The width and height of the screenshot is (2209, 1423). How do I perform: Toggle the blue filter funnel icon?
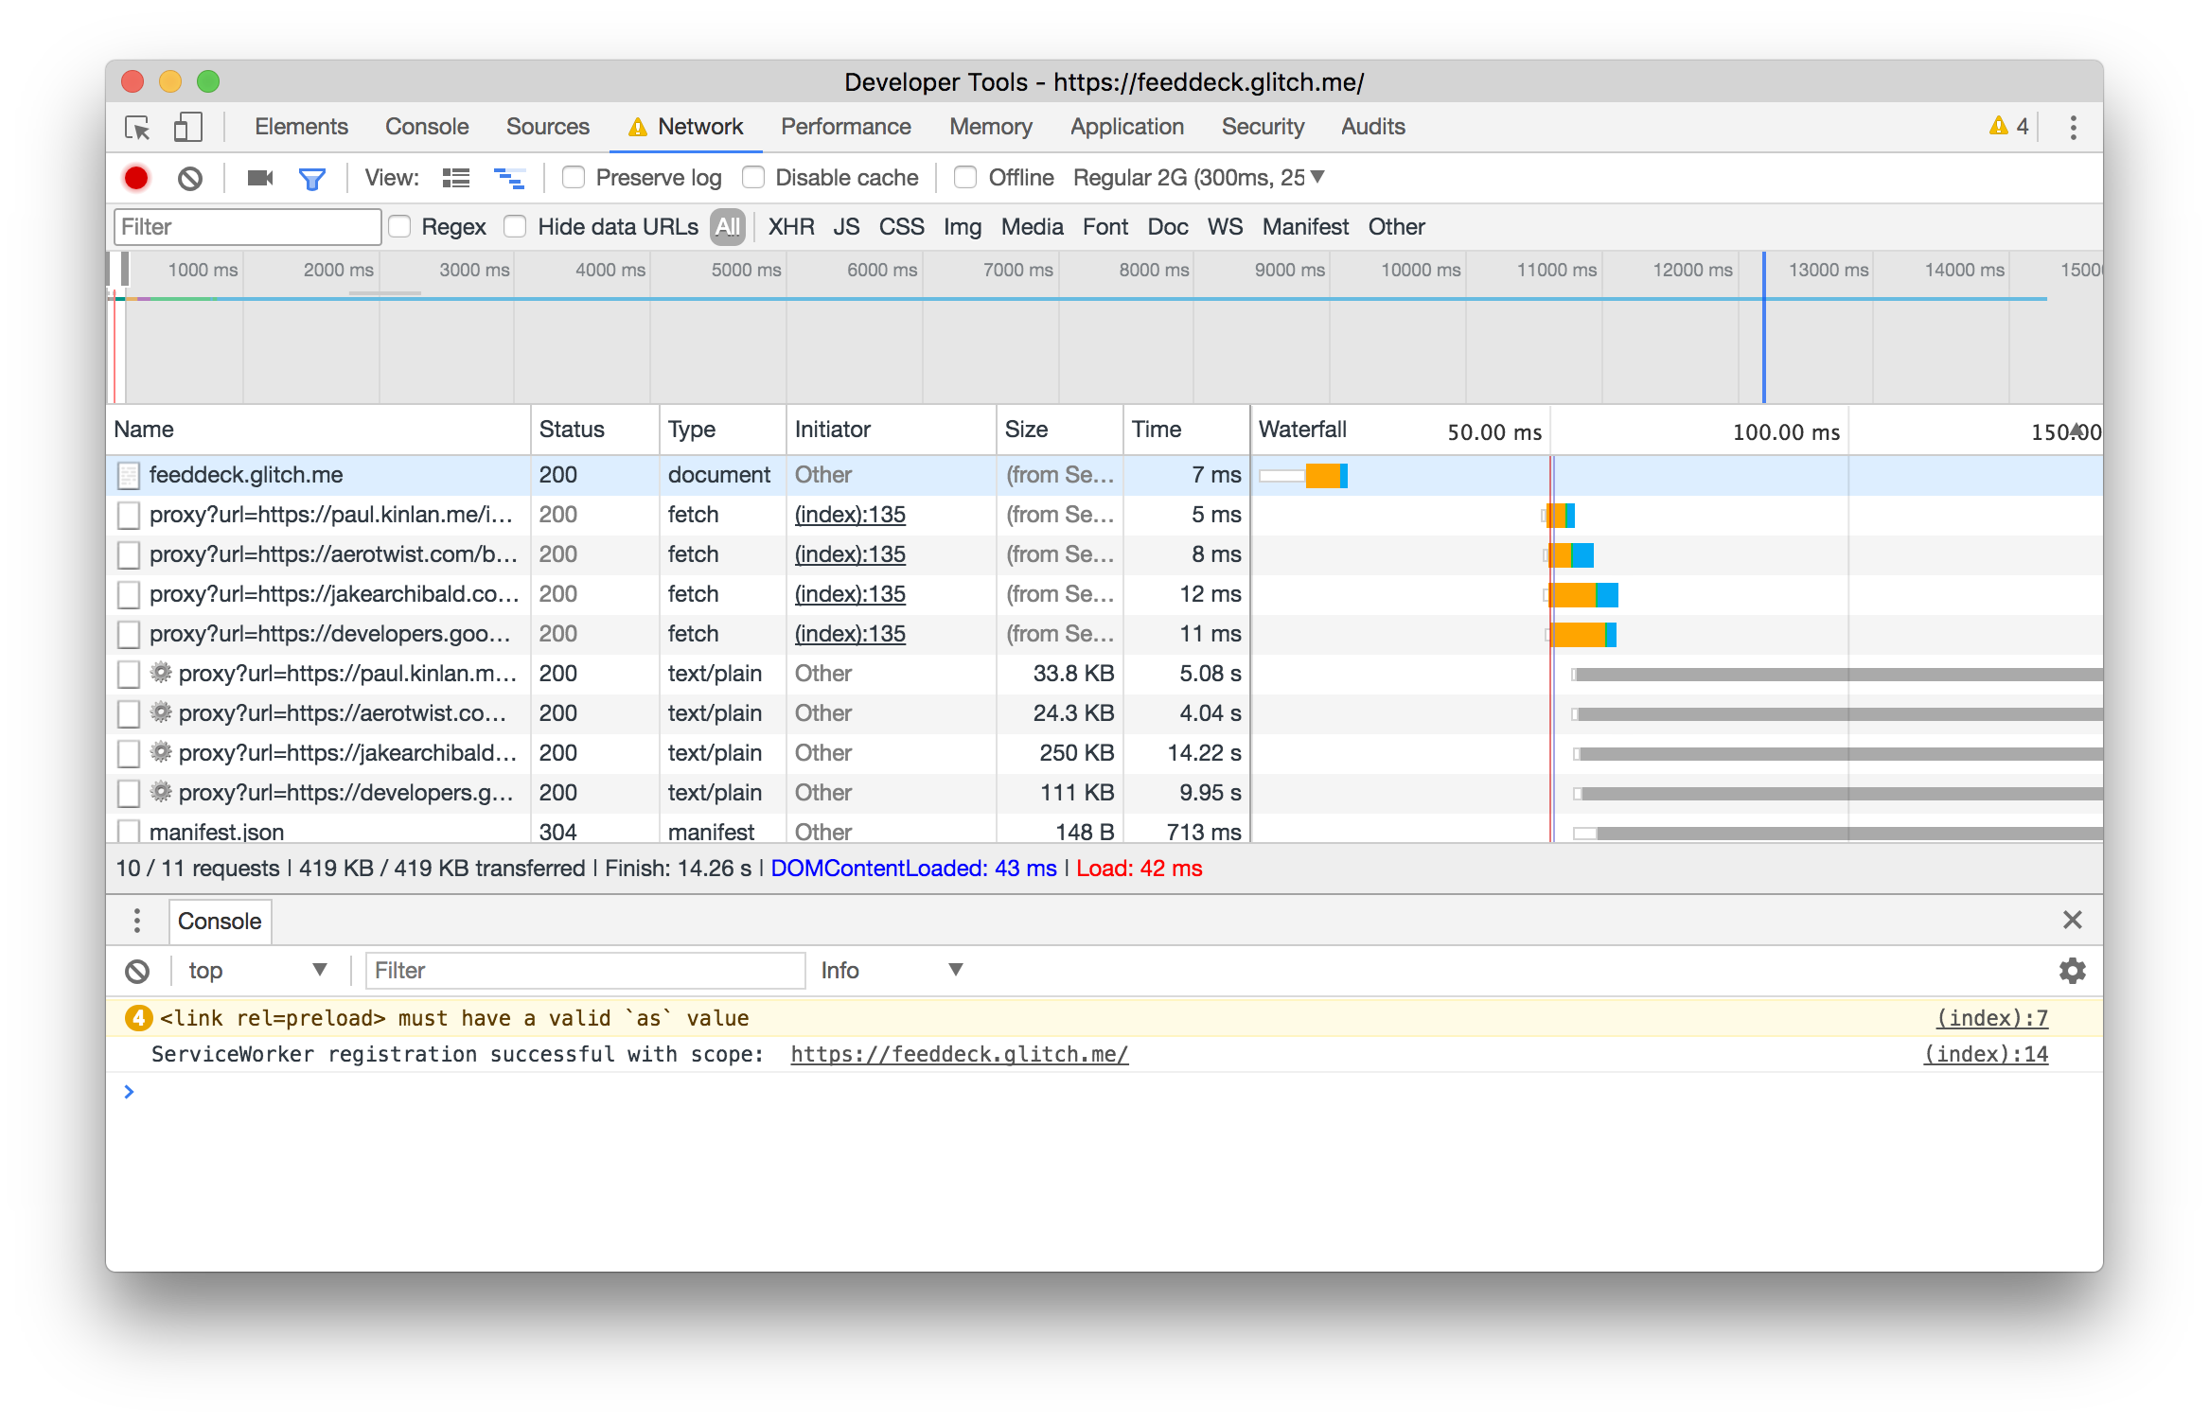[311, 178]
